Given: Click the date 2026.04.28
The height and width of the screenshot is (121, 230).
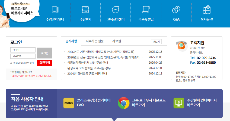Looking at the screenshot, I should tap(155, 63).
